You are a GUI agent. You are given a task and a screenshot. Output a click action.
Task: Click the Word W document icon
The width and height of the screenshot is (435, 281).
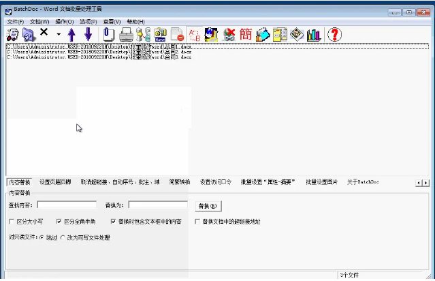[x=212, y=35]
